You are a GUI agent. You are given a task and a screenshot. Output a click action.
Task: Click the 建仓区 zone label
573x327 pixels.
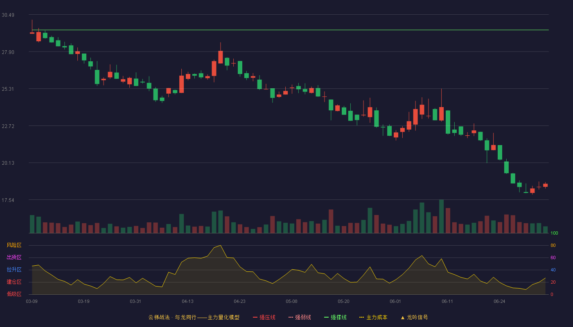click(x=14, y=282)
